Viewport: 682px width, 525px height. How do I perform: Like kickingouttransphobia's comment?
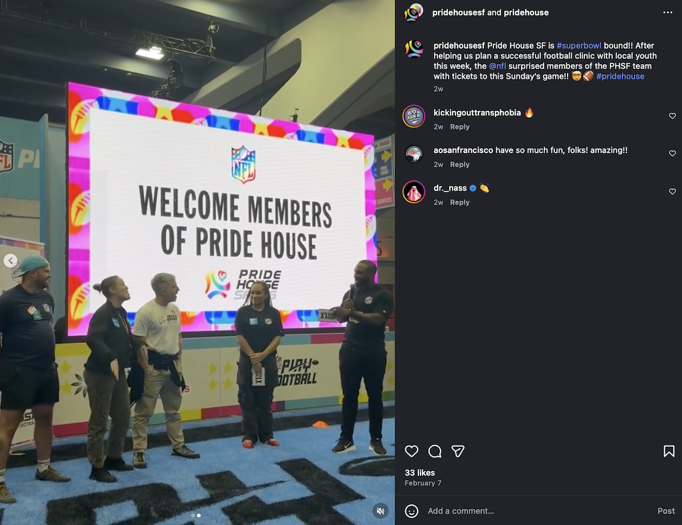point(672,116)
